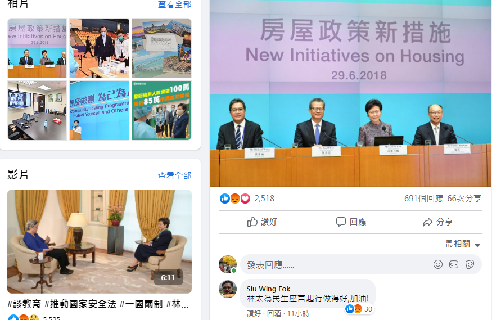
Task: Open the Siu Wing Fok commenter profile name
Action: point(268,289)
